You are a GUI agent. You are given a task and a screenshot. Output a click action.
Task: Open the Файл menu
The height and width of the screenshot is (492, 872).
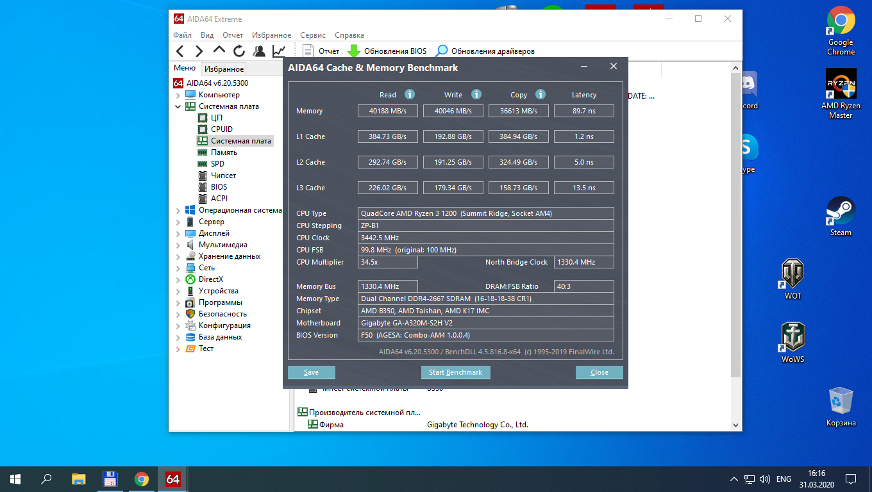(x=182, y=35)
